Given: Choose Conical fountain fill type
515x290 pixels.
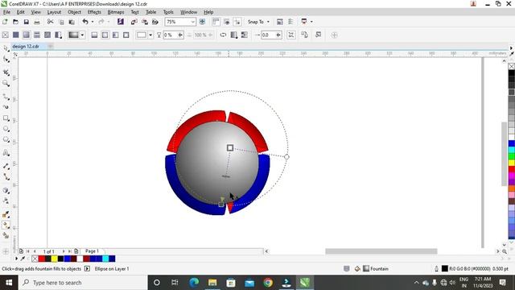Looking at the screenshot, I should pyautogui.click(x=116, y=35).
